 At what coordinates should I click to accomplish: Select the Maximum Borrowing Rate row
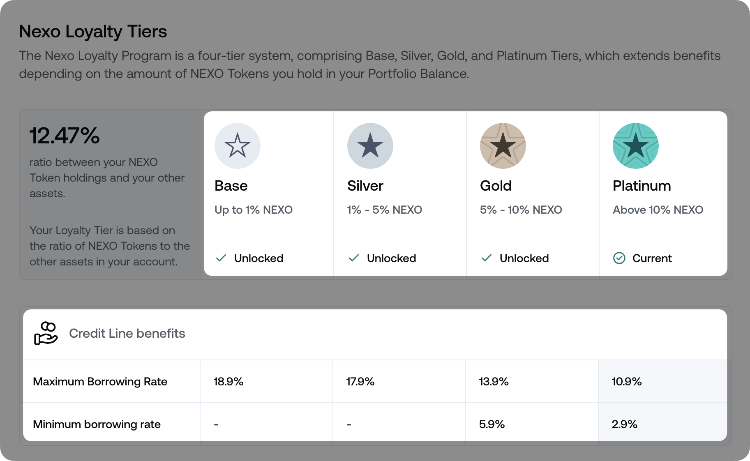pyautogui.click(x=100, y=381)
